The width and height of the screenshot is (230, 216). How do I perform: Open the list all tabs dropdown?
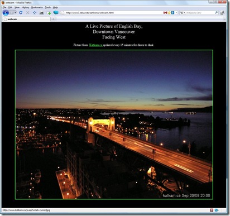coord(224,19)
